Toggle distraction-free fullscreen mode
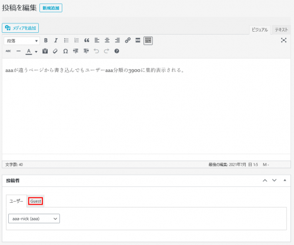 pyautogui.click(x=283, y=40)
